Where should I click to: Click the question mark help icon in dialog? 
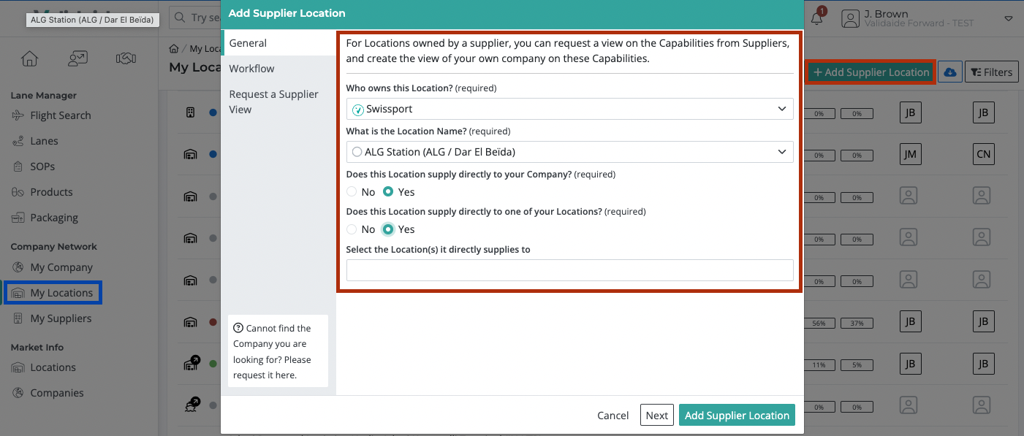coord(238,329)
